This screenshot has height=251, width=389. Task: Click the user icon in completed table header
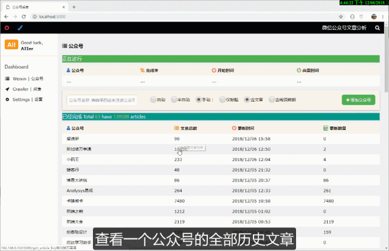pyautogui.click(x=69, y=128)
